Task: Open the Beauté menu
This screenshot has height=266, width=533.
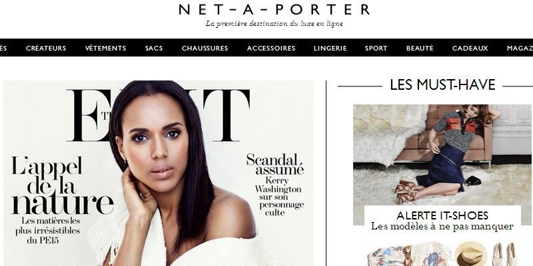Action: (x=420, y=48)
